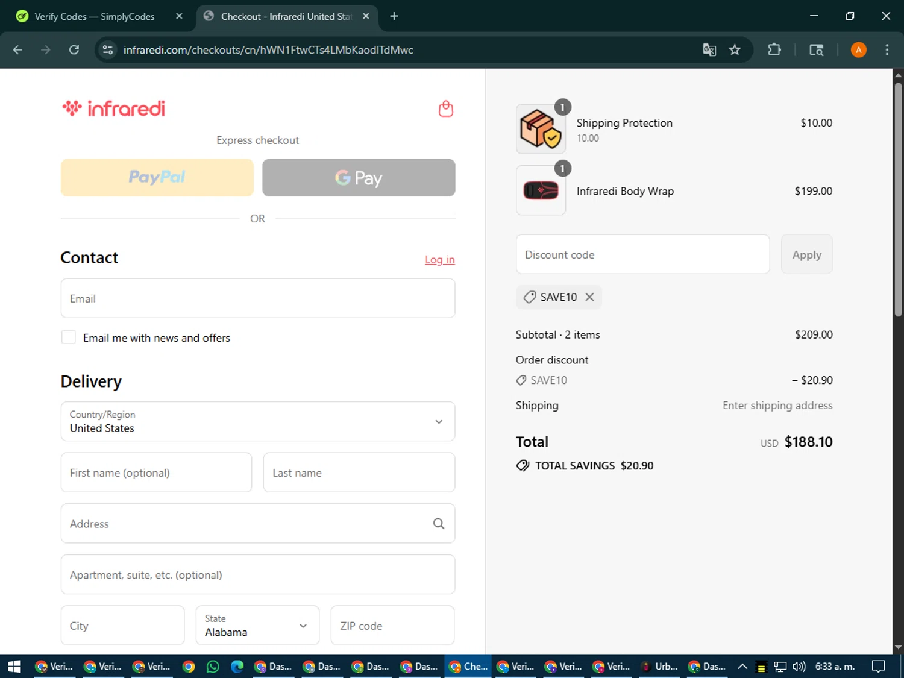Show hidden system tray icons

click(x=742, y=666)
